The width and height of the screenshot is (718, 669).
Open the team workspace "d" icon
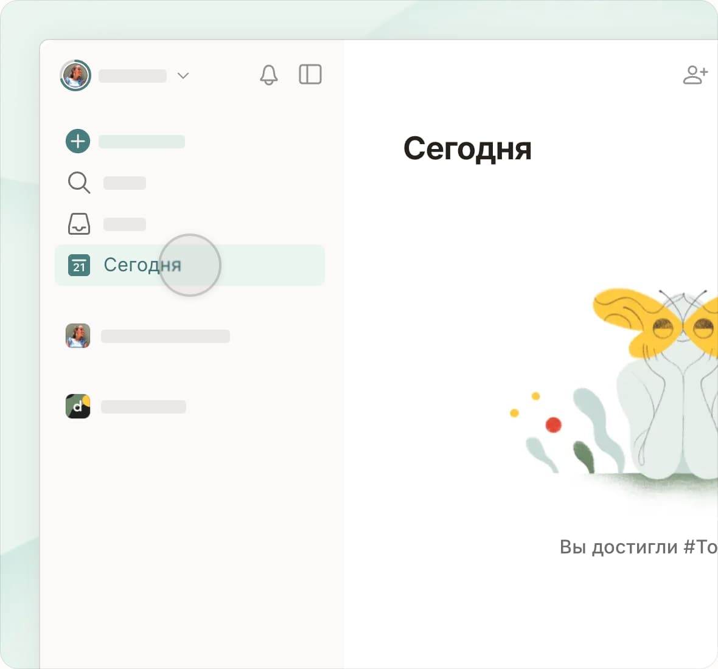(x=78, y=406)
